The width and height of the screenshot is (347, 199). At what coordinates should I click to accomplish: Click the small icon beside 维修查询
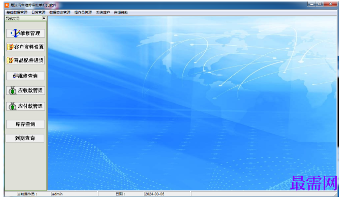(x=15, y=76)
